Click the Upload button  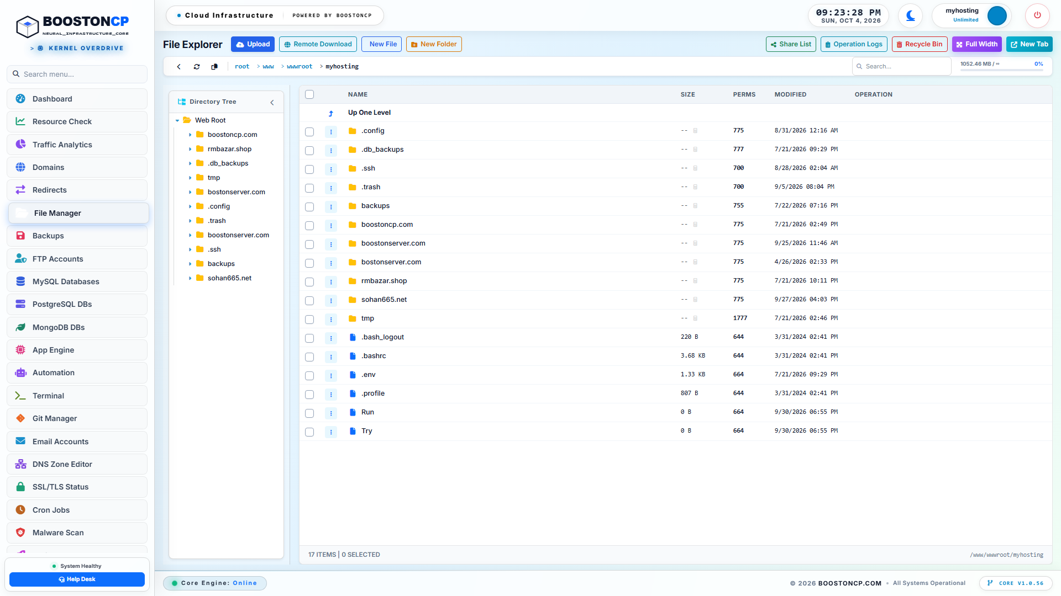point(253,44)
